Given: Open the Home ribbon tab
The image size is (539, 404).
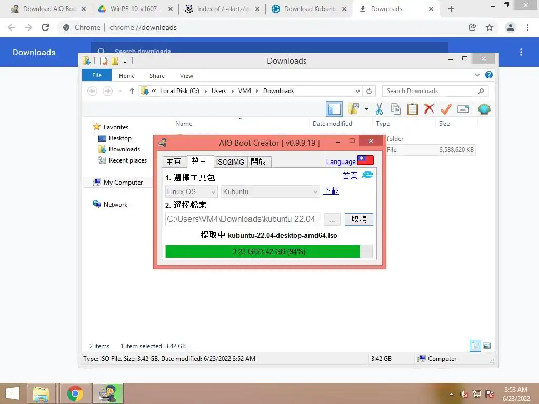Looking at the screenshot, I should 127,76.
